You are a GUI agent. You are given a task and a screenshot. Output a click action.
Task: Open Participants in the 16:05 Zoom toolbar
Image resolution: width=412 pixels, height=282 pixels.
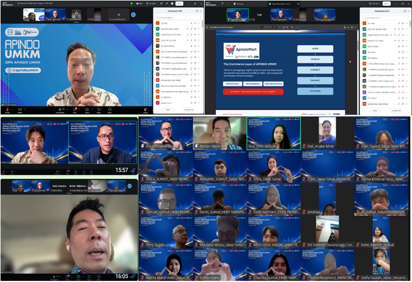coord(55,276)
